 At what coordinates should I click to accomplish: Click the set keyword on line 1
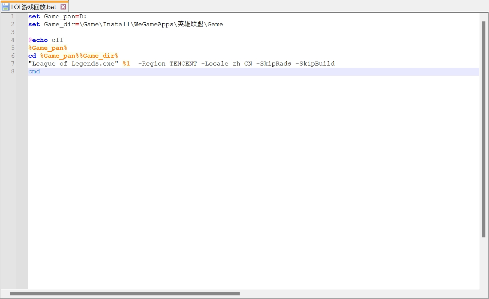pos(34,16)
